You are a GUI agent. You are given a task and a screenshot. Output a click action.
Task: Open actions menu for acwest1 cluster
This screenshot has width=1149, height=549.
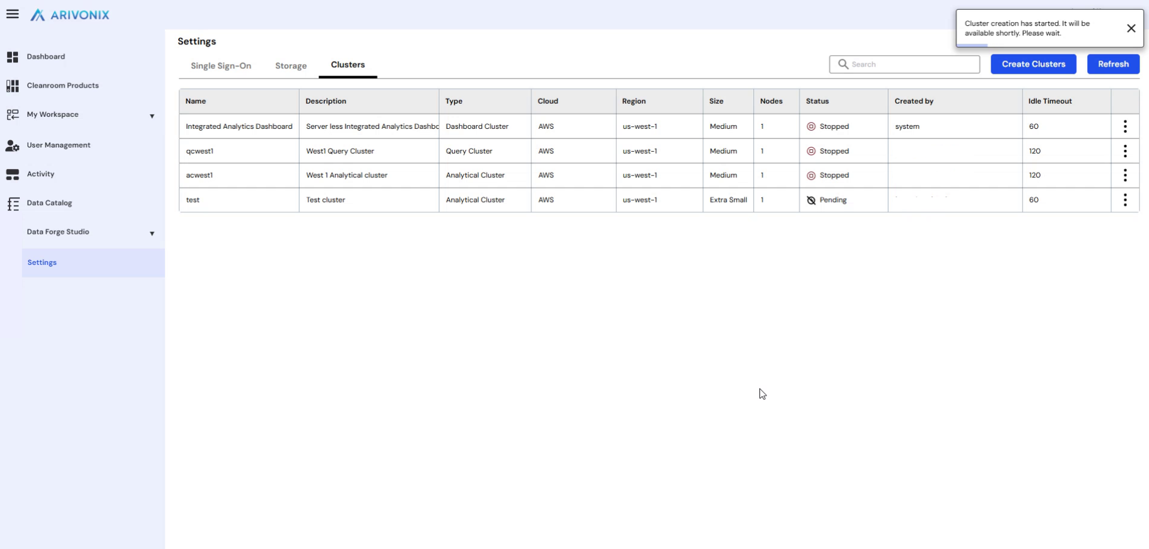click(1124, 176)
